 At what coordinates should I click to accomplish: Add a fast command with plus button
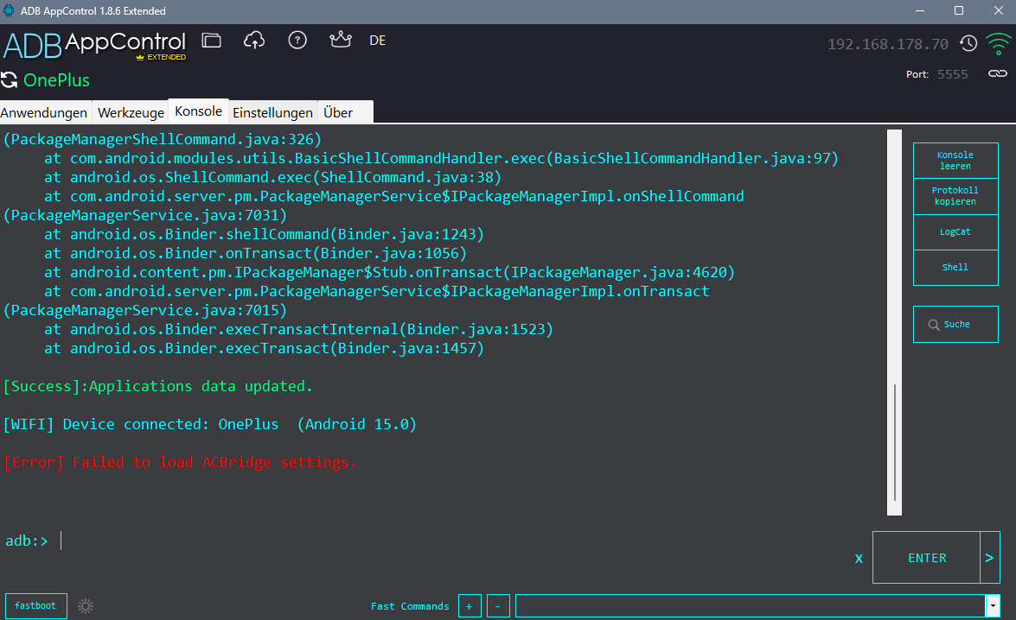pos(470,606)
